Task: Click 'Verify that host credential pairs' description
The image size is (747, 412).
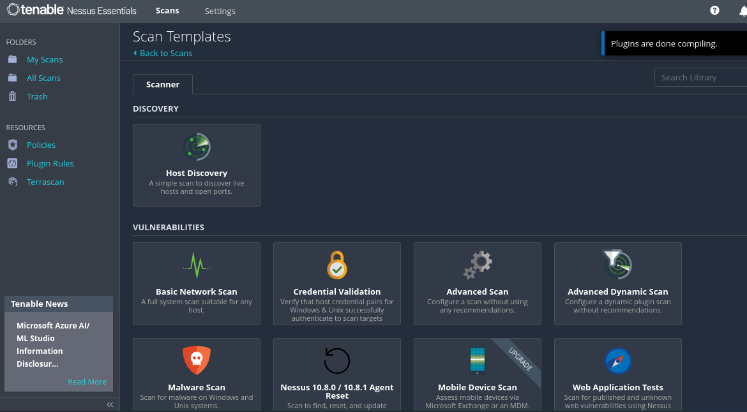Action: [337, 310]
